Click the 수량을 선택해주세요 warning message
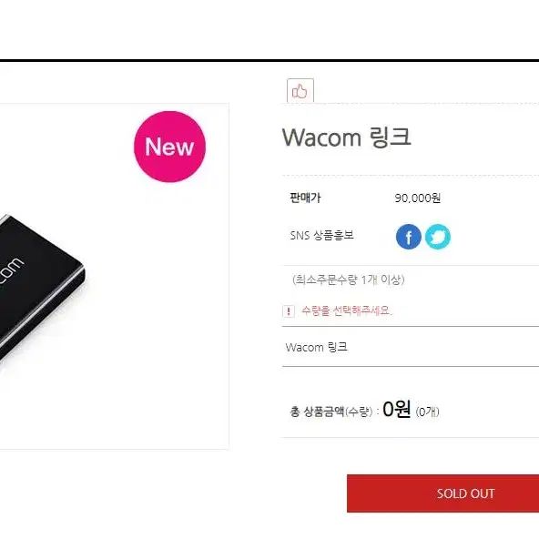The width and height of the screenshot is (539, 539). [x=347, y=310]
